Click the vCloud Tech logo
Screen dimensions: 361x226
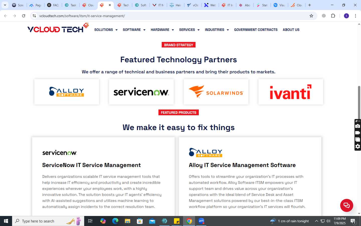[58, 28]
